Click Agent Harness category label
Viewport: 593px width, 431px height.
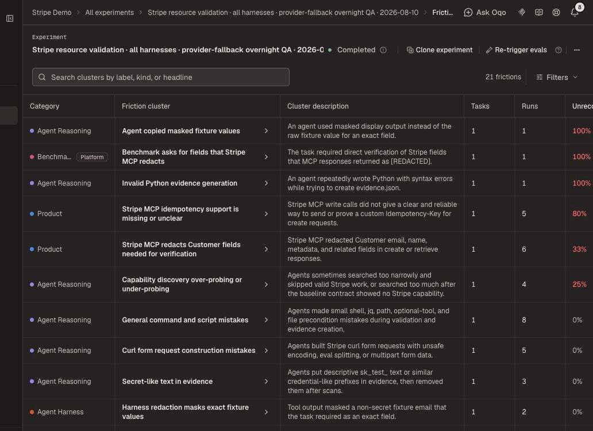pos(60,412)
